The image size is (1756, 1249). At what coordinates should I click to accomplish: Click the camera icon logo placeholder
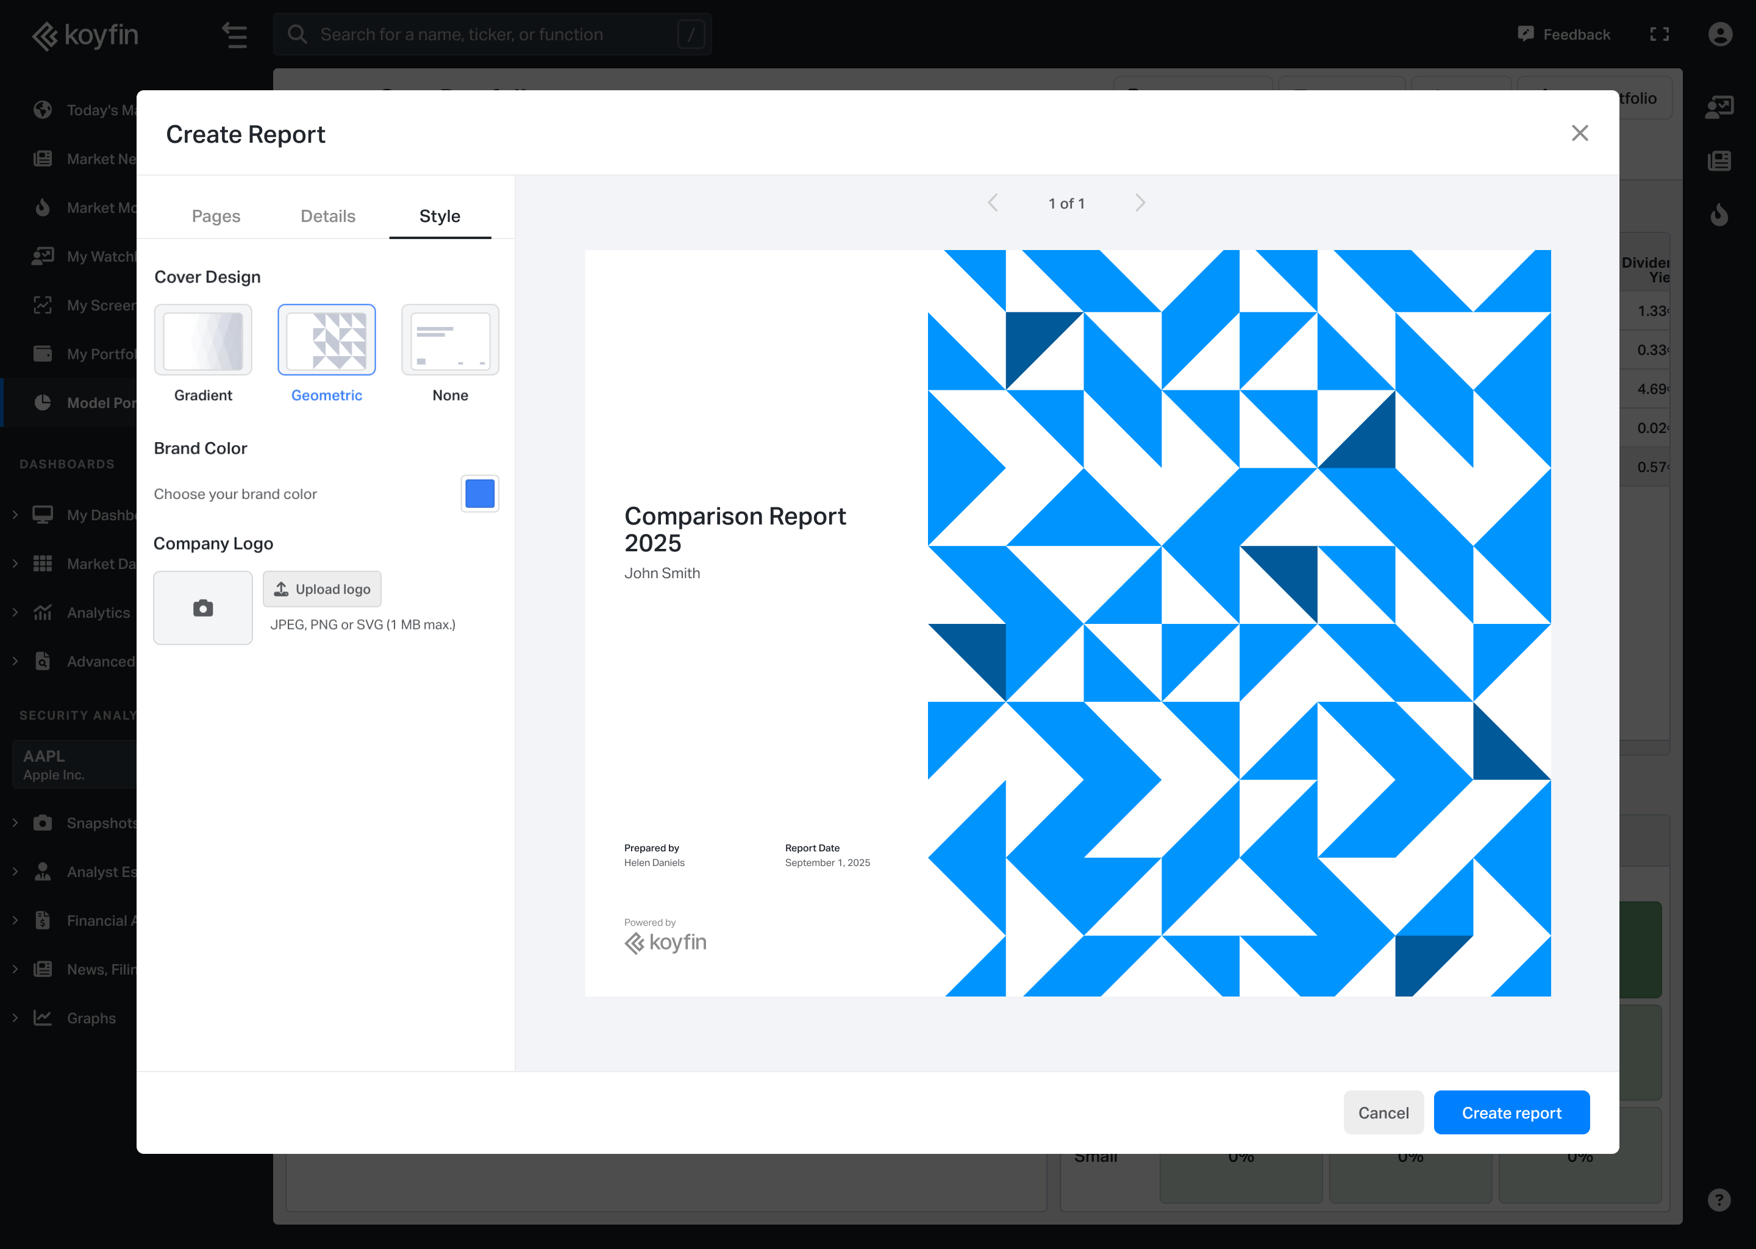203,607
